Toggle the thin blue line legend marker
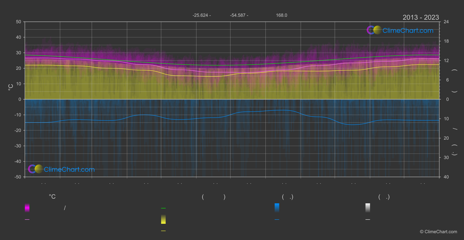The height and width of the screenshot is (240, 464). (x=277, y=220)
